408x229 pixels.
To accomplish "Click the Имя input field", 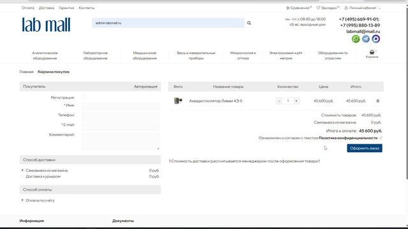I will pyautogui.click(x=120, y=107).
